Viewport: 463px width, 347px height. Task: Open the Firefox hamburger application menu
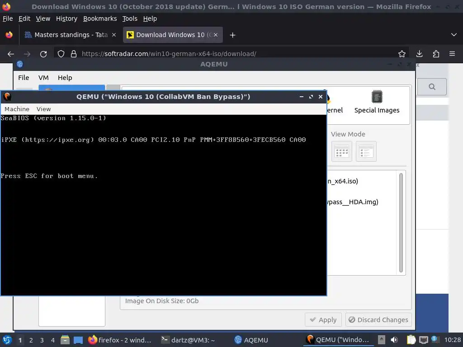[452, 54]
